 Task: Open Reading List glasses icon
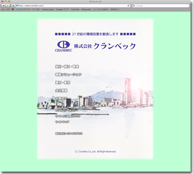click(x=3, y=10)
